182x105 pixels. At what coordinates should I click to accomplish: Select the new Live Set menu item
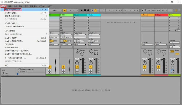[x=25, y=10]
